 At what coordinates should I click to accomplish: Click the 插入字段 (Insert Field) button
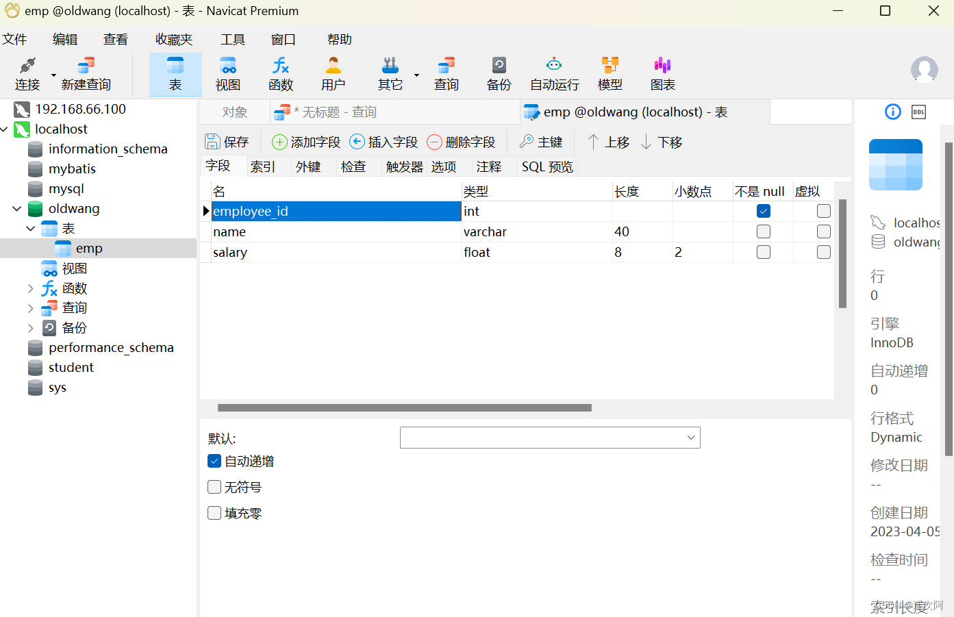384,142
